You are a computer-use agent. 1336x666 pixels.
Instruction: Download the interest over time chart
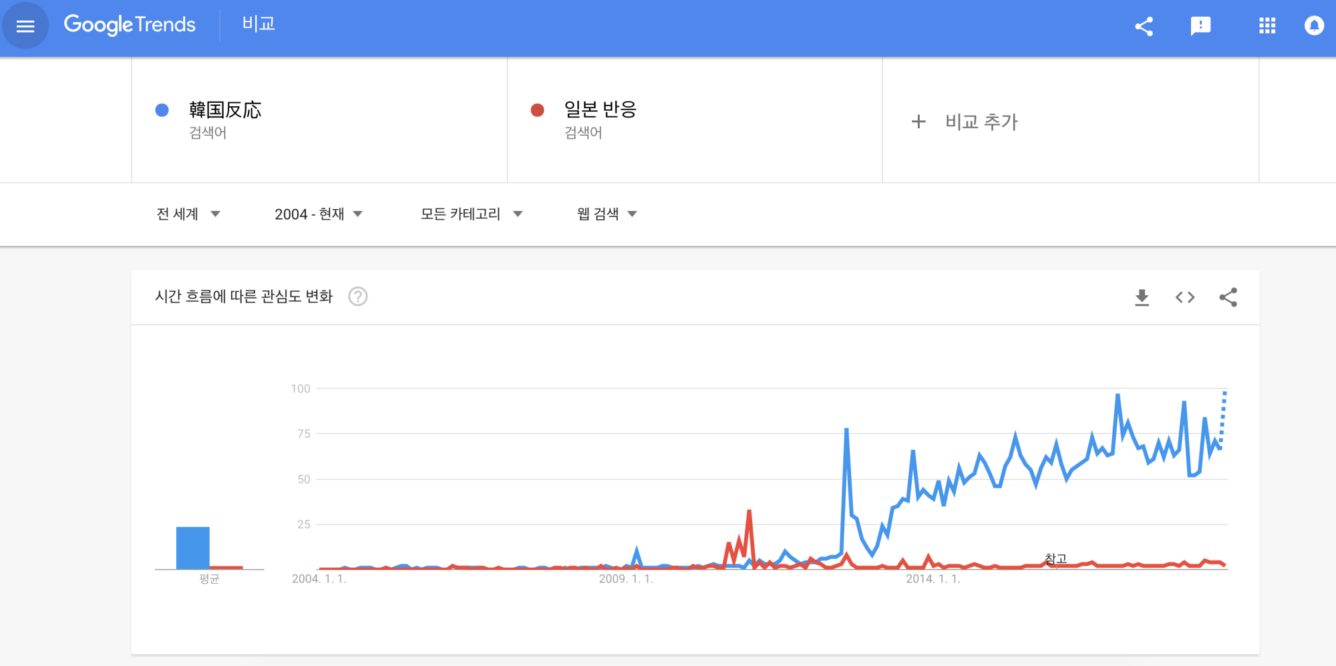(1142, 297)
